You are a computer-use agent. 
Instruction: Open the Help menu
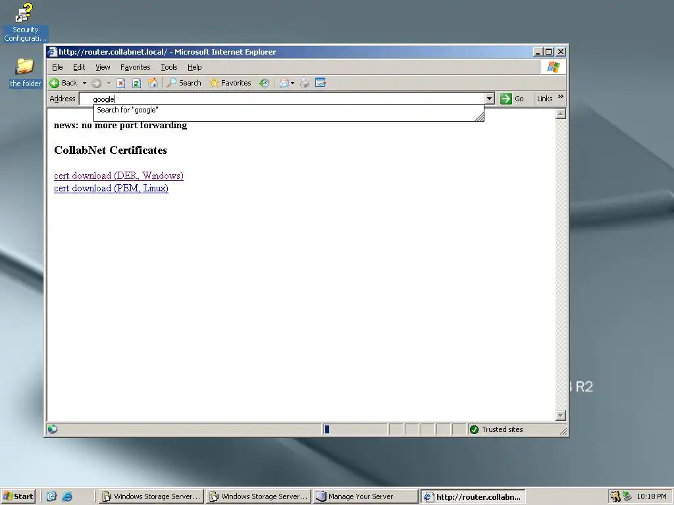click(194, 67)
